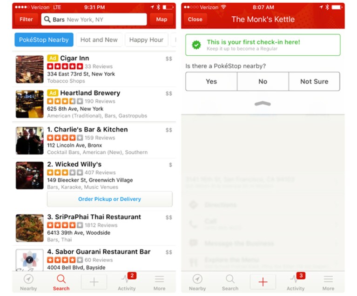Screen dimensions: 357x296
Task: Select Not Sure for PokéStop nearby
Action: 314,81
